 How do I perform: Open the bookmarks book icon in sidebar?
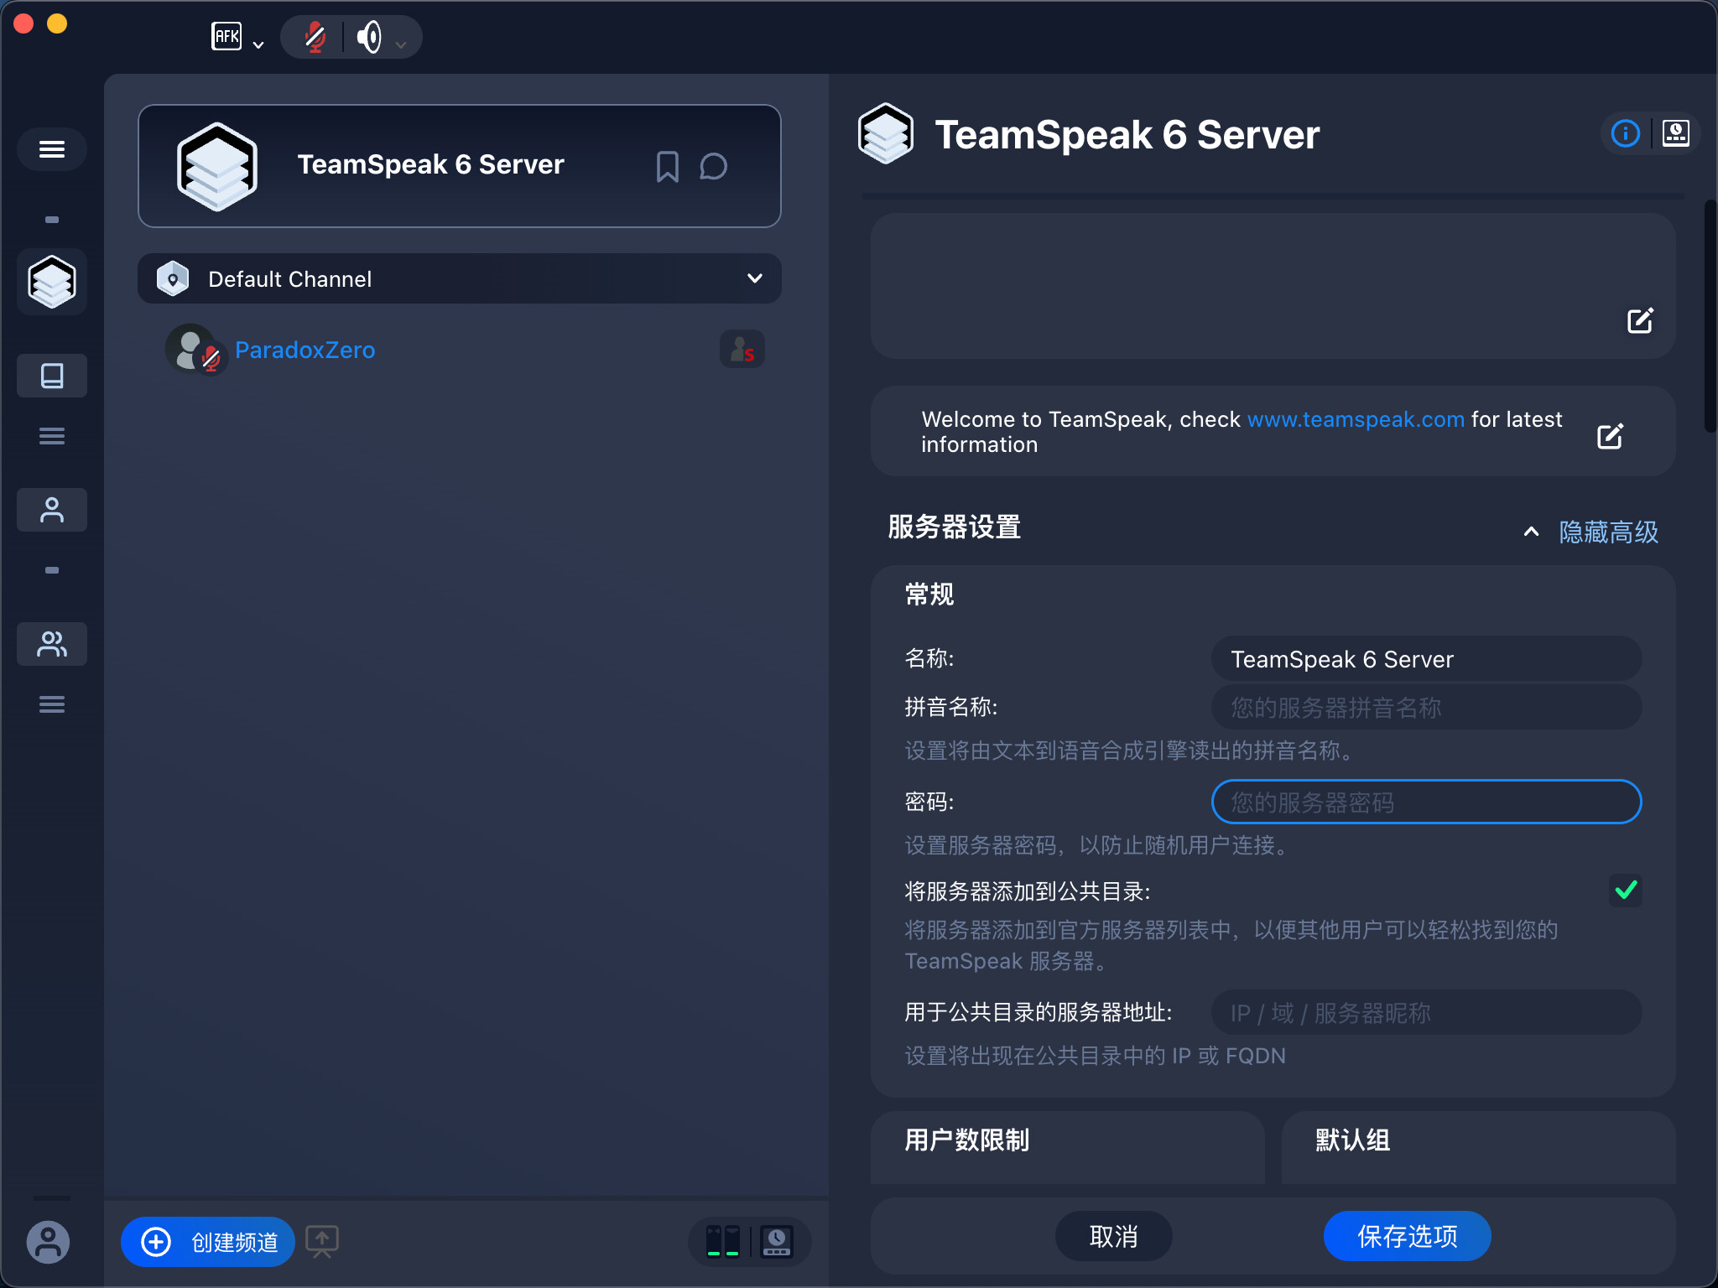pos(52,376)
